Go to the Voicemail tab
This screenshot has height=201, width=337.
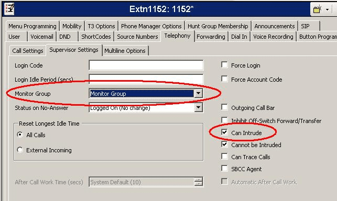point(42,37)
